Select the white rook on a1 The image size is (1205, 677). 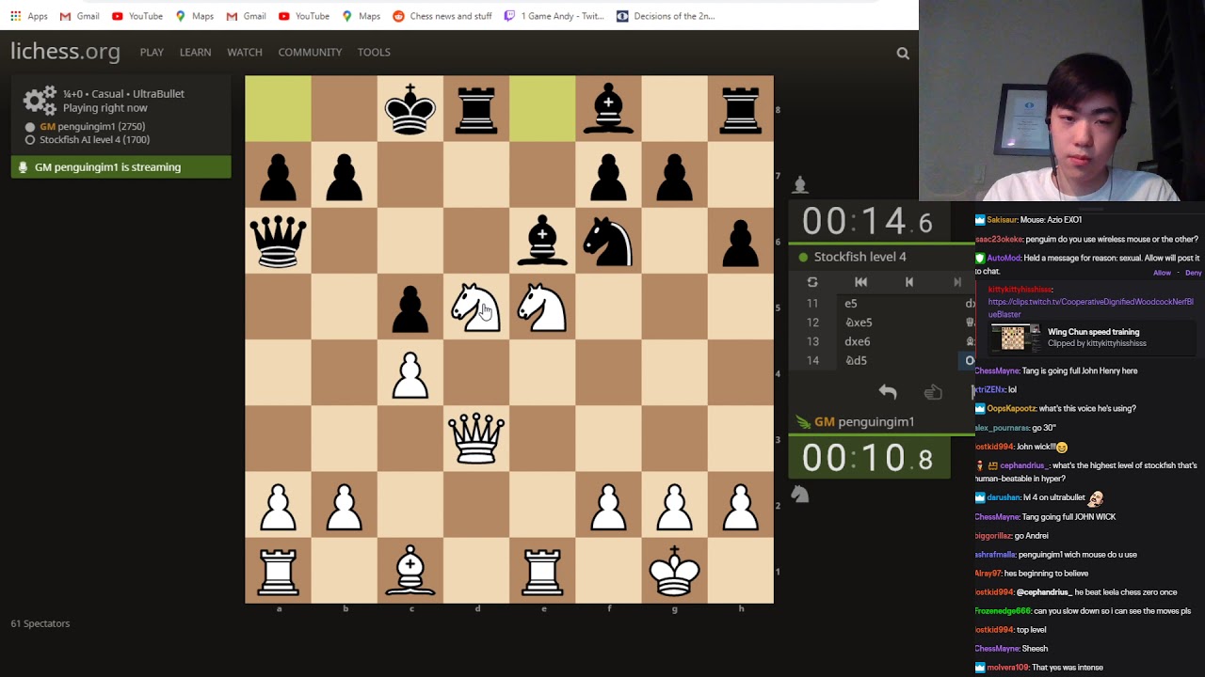(279, 570)
